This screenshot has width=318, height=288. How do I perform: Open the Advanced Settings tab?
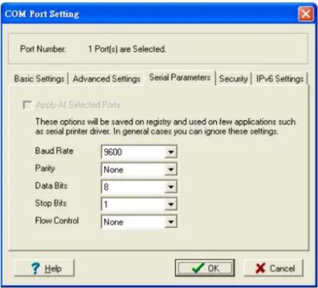(x=107, y=79)
